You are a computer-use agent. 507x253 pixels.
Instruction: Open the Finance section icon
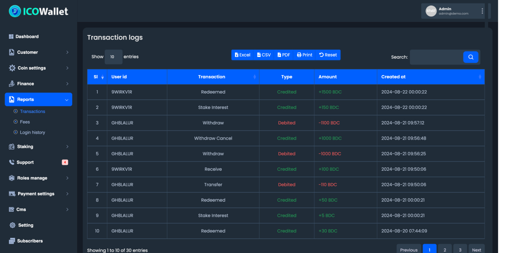click(x=11, y=83)
